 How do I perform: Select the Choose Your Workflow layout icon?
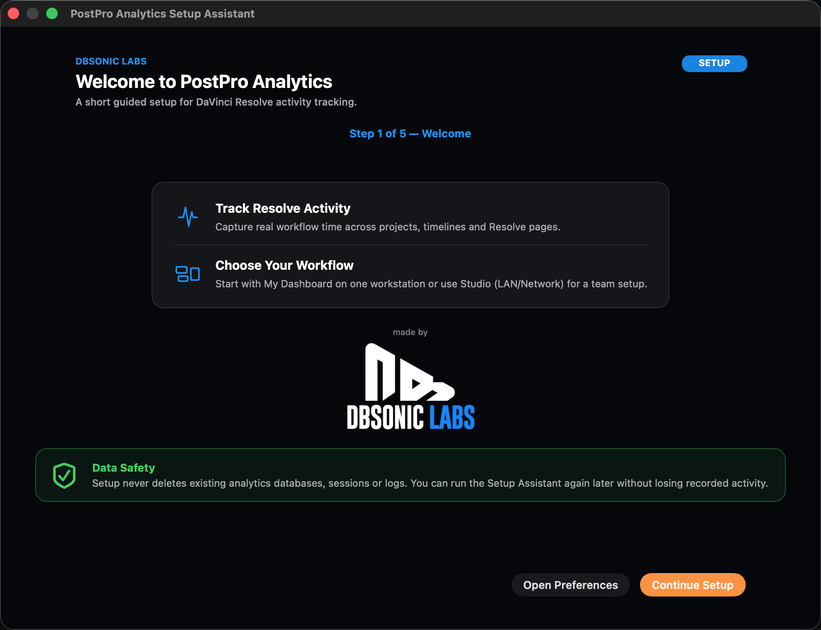coord(188,274)
